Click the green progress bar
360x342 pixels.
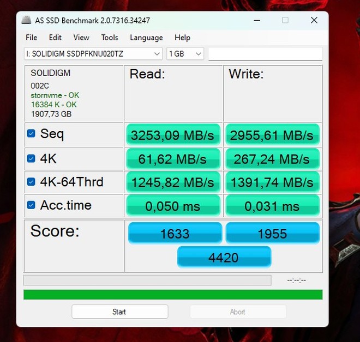[173, 295]
